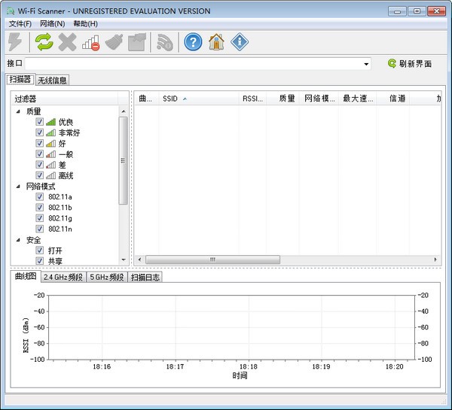The width and height of the screenshot is (452, 410).
Task: Click the lightning bolt connect icon
Action: point(16,42)
